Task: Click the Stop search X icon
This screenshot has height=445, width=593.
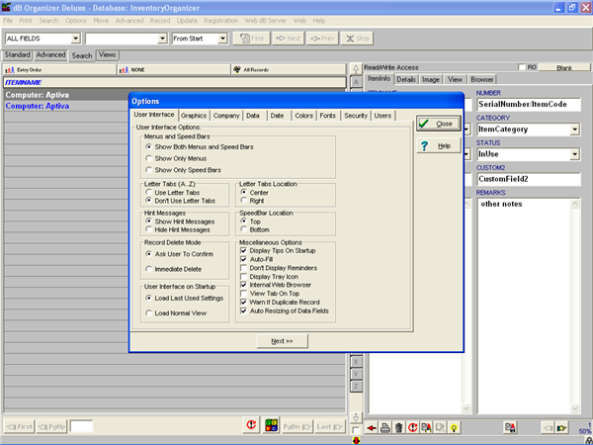Action: [350, 39]
